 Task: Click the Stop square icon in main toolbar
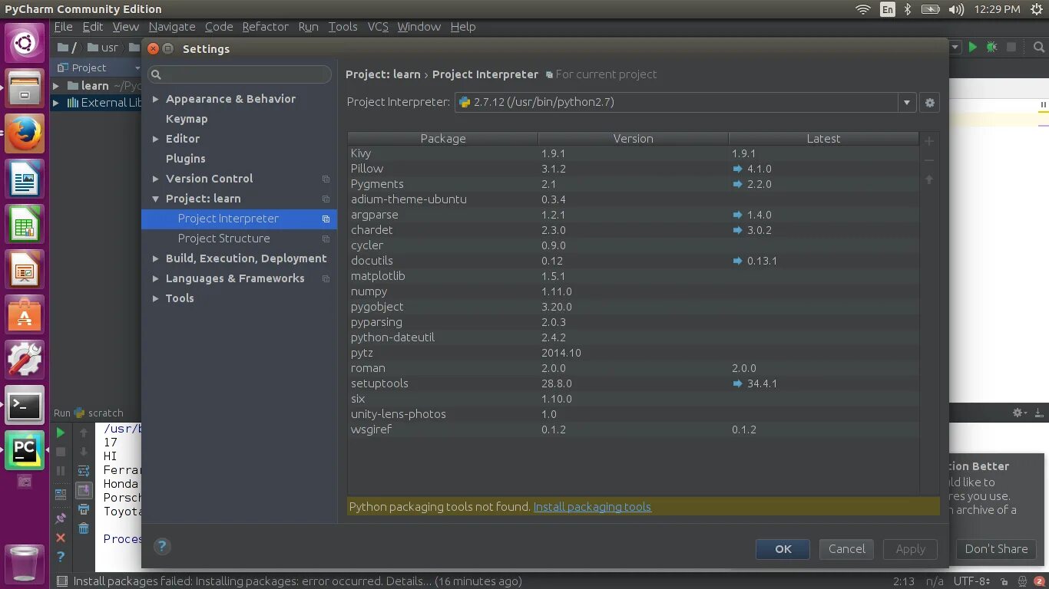pos(1011,48)
